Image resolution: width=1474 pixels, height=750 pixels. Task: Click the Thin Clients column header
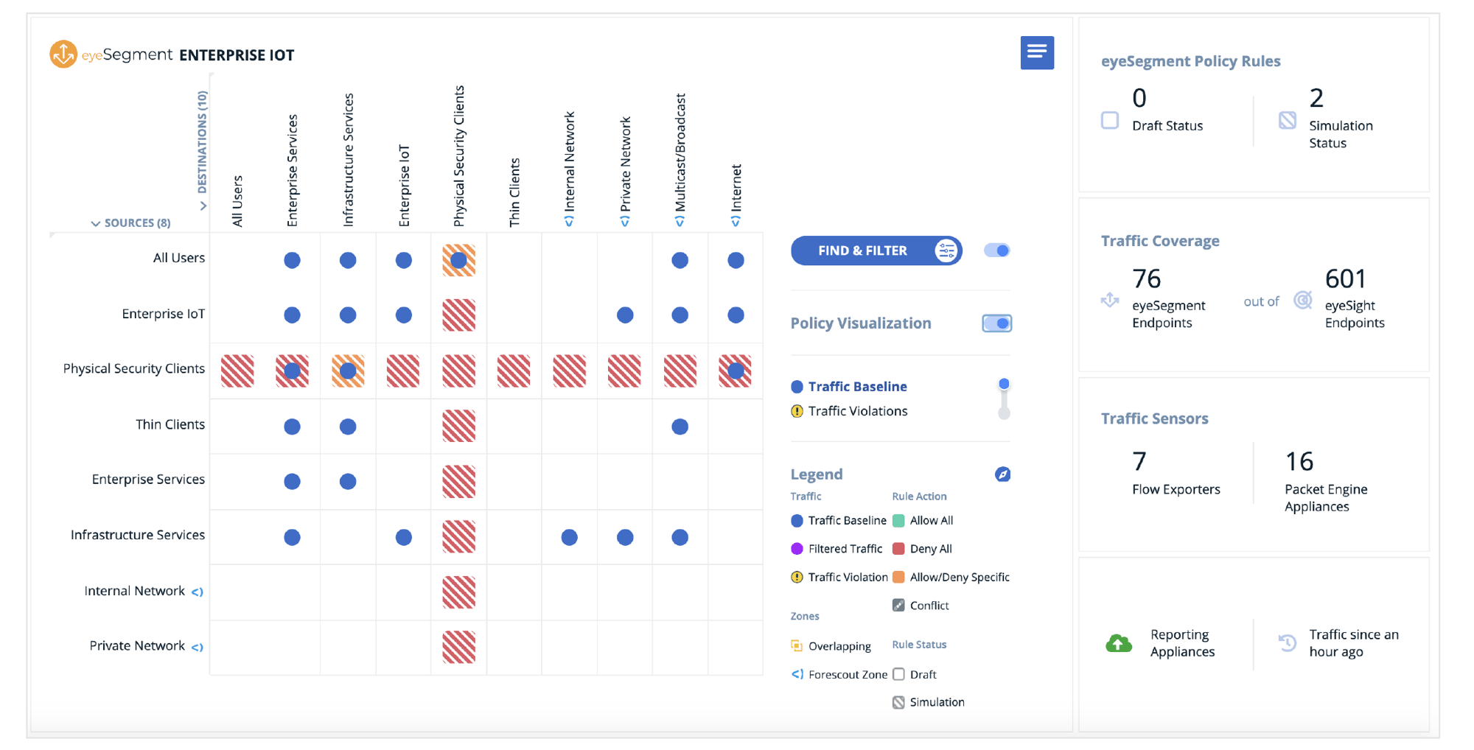coord(514,192)
